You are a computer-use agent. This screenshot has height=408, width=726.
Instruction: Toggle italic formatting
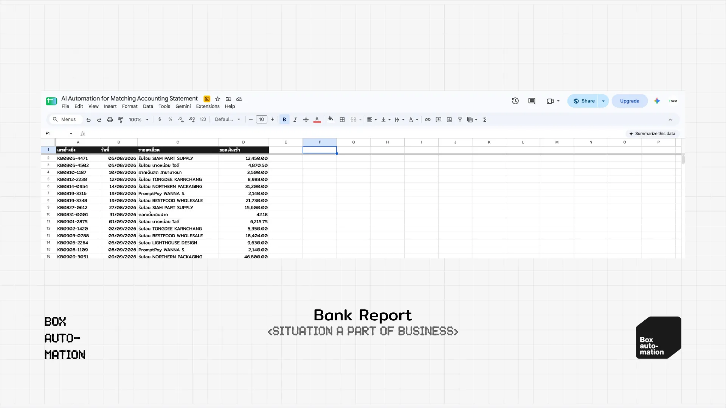[295, 119]
